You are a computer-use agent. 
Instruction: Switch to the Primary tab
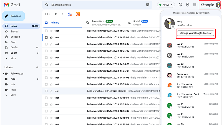[63, 23]
